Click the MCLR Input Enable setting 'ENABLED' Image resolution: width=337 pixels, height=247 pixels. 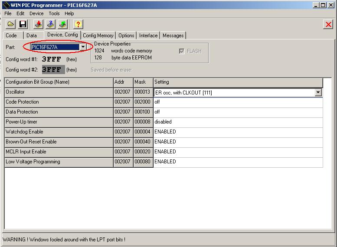tap(238, 152)
